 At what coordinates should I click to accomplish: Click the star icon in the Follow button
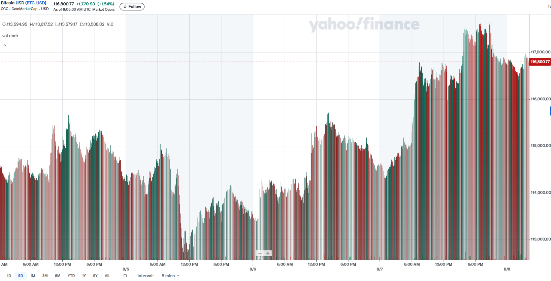[124, 6]
